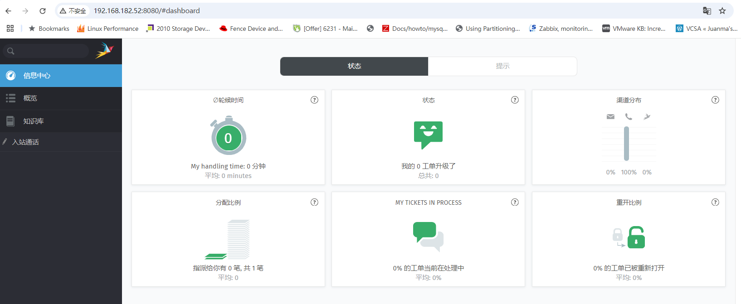The width and height of the screenshot is (741, 304).
Task: Open the Zabbix, monitorin... bookmark
Action: 561,29
